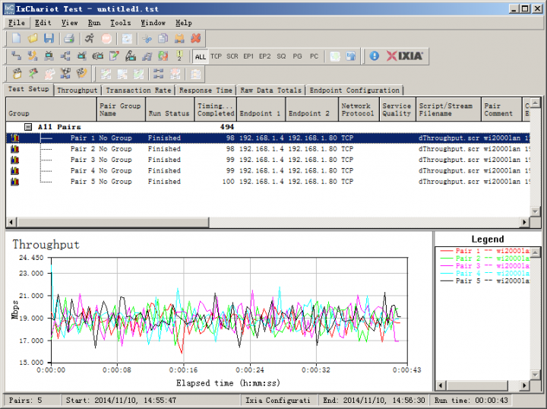Viewport: 547px width, 409px height.
Task: Click the red X Delete icon
Action: [x=196, y=38]
